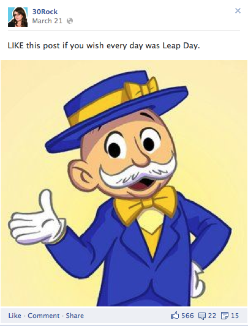Click the Comment link under the post
Image resolution: width=248 pixels, height=326 pixels.
[43, 316]
